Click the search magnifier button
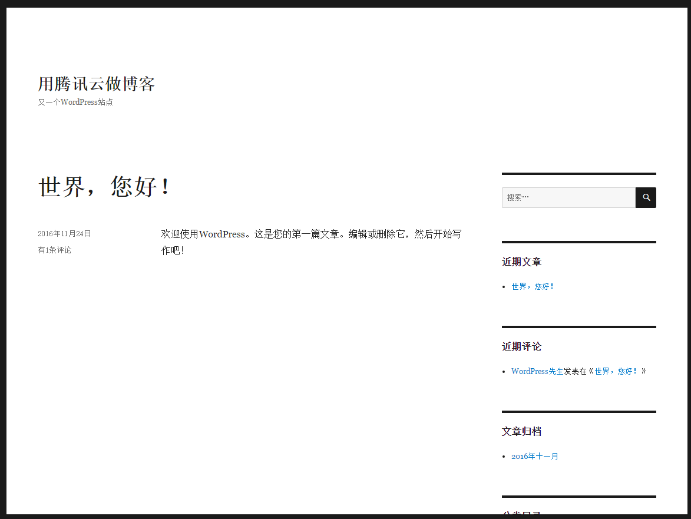Screen dimensions: 691x519 [x=646, y=197]
